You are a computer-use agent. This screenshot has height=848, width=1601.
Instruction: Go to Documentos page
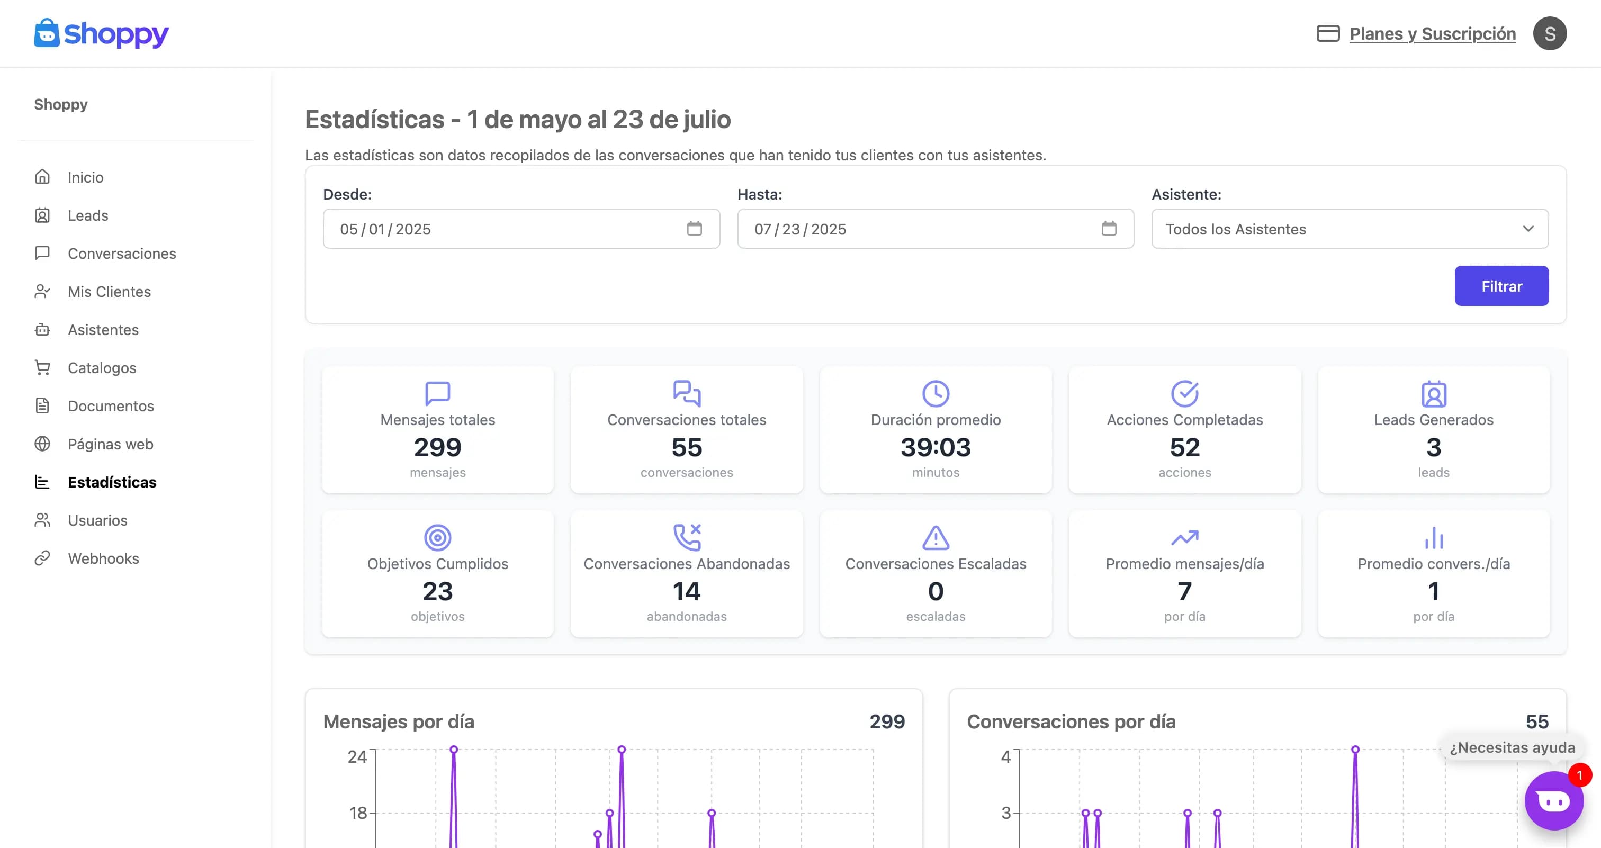pos(111,405)
